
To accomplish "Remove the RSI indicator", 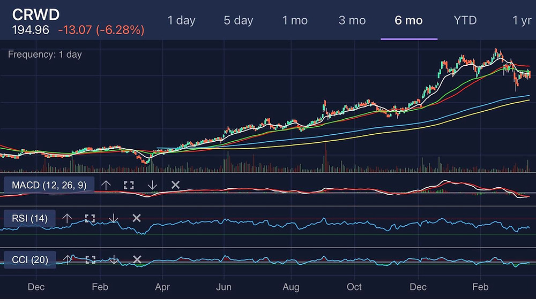I will (136, 218).
